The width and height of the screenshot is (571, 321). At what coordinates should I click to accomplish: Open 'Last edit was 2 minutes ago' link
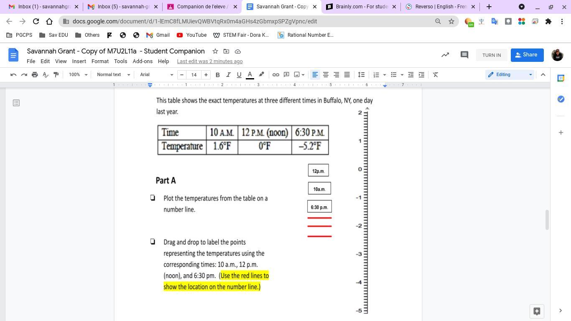tap(209, 61)
